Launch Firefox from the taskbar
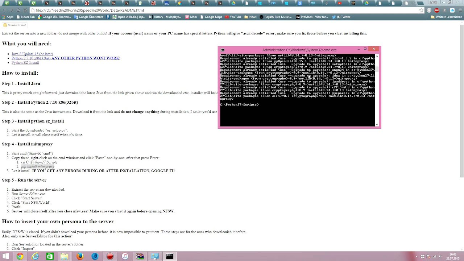This screenshot has height=261, width=464. point(80,256)
